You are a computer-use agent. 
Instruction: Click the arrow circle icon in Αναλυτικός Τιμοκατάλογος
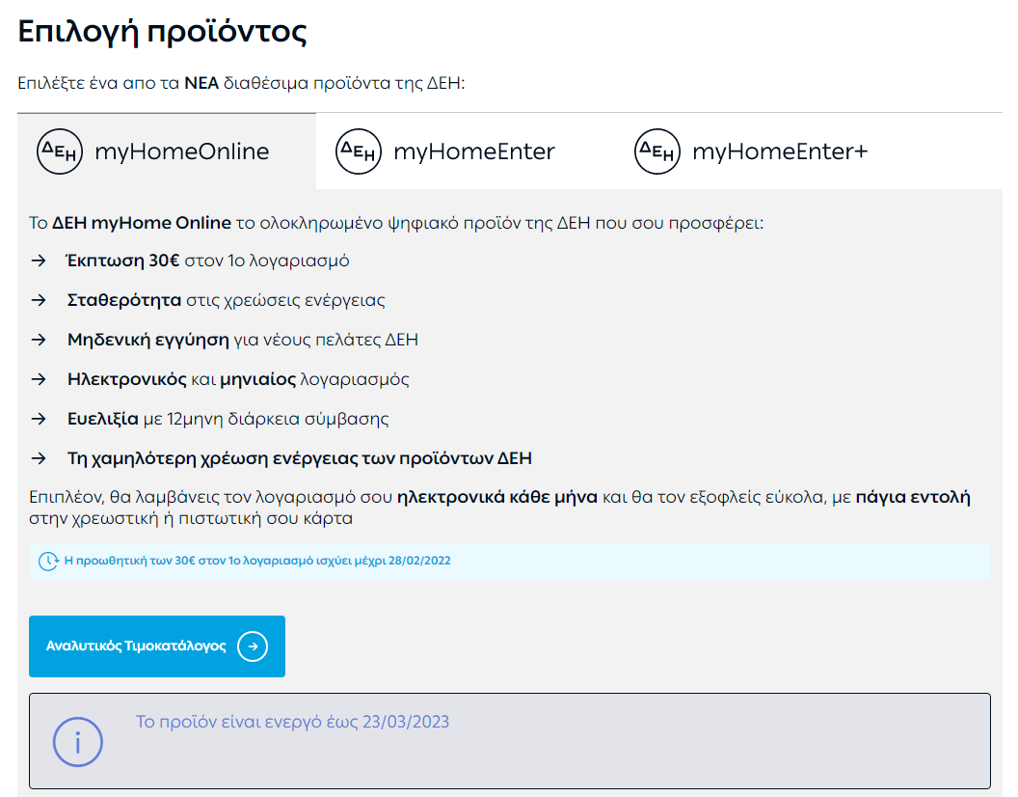[x=253, y=646]
